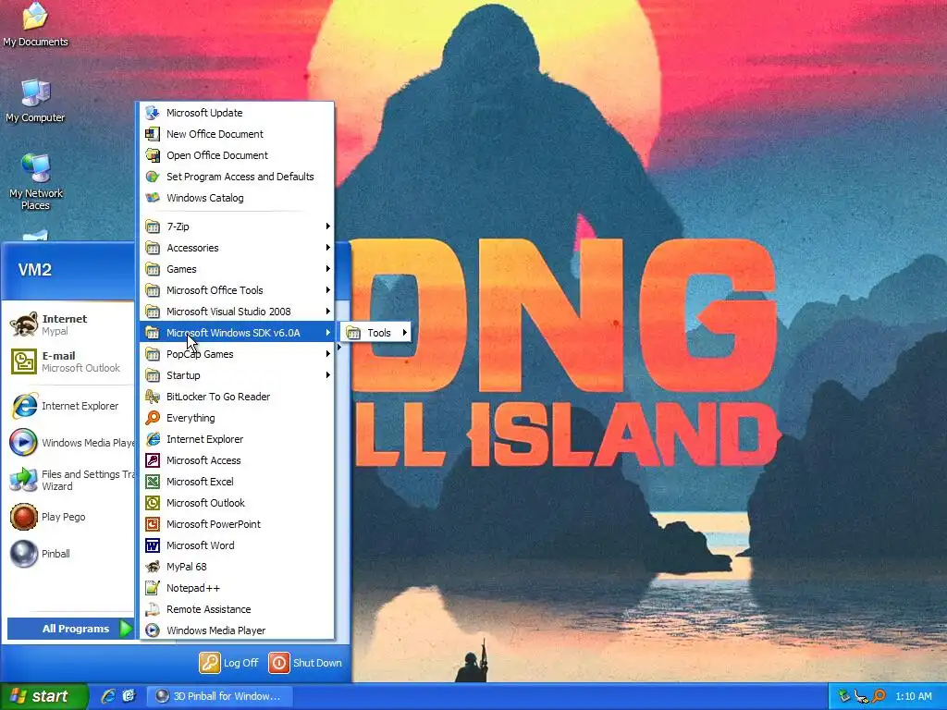Open the Accessories program folder
This screenshot has height=710, width=947.
[237, 248]
